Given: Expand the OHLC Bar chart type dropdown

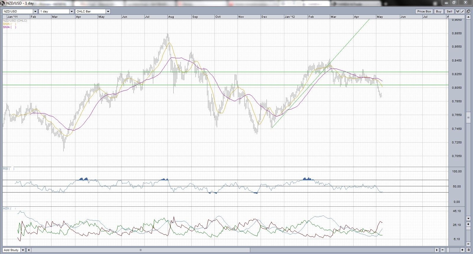Looking at the screenshot, I should pos(108,11).
